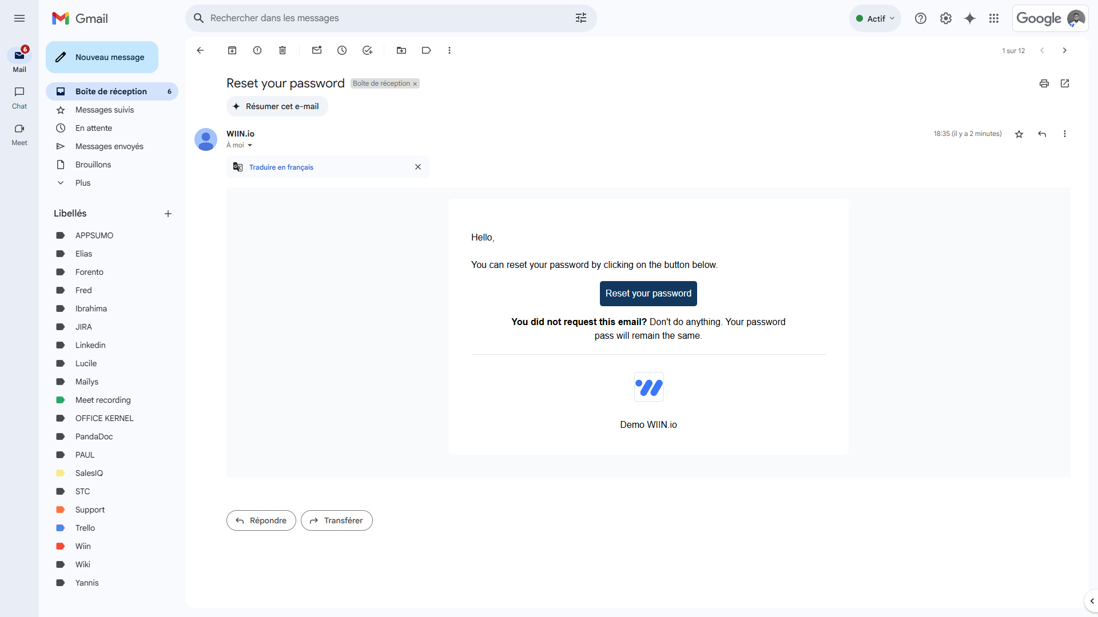
Task: Click Transférer button below email
Action: [x=337, y=520]
